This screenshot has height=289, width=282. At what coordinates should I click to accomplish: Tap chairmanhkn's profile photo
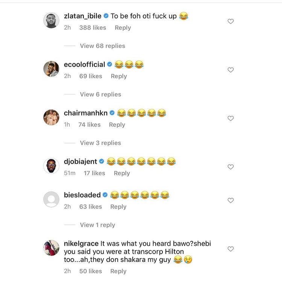(52, 117)
